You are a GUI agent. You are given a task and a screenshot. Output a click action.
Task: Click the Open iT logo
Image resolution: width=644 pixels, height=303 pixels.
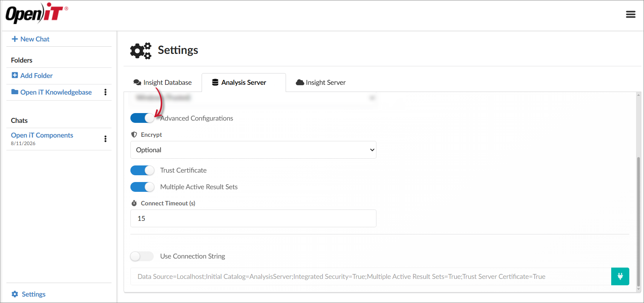37,13
